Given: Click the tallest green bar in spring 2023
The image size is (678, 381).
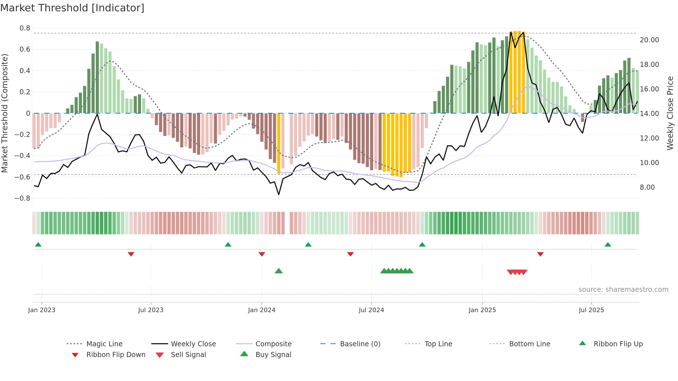Looking at the screenshot, I should 97,77.
